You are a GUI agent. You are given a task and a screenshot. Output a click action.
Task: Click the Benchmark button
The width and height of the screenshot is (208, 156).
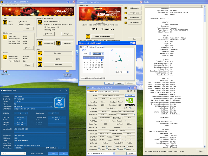(x=58, y=53)
